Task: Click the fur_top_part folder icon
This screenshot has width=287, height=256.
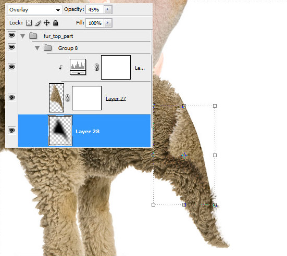Action: click(x=33, y=35)
